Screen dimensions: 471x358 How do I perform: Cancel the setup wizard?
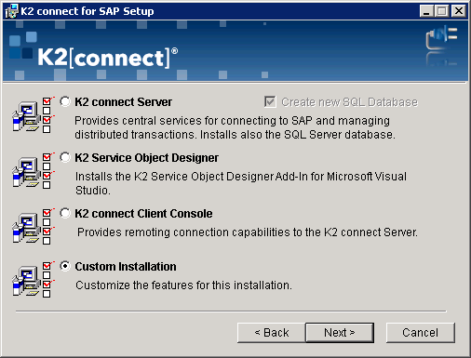pyautogui.click(x=421, y=333)
